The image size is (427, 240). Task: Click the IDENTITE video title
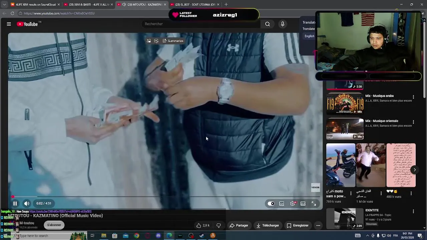(x=372, y=210)
